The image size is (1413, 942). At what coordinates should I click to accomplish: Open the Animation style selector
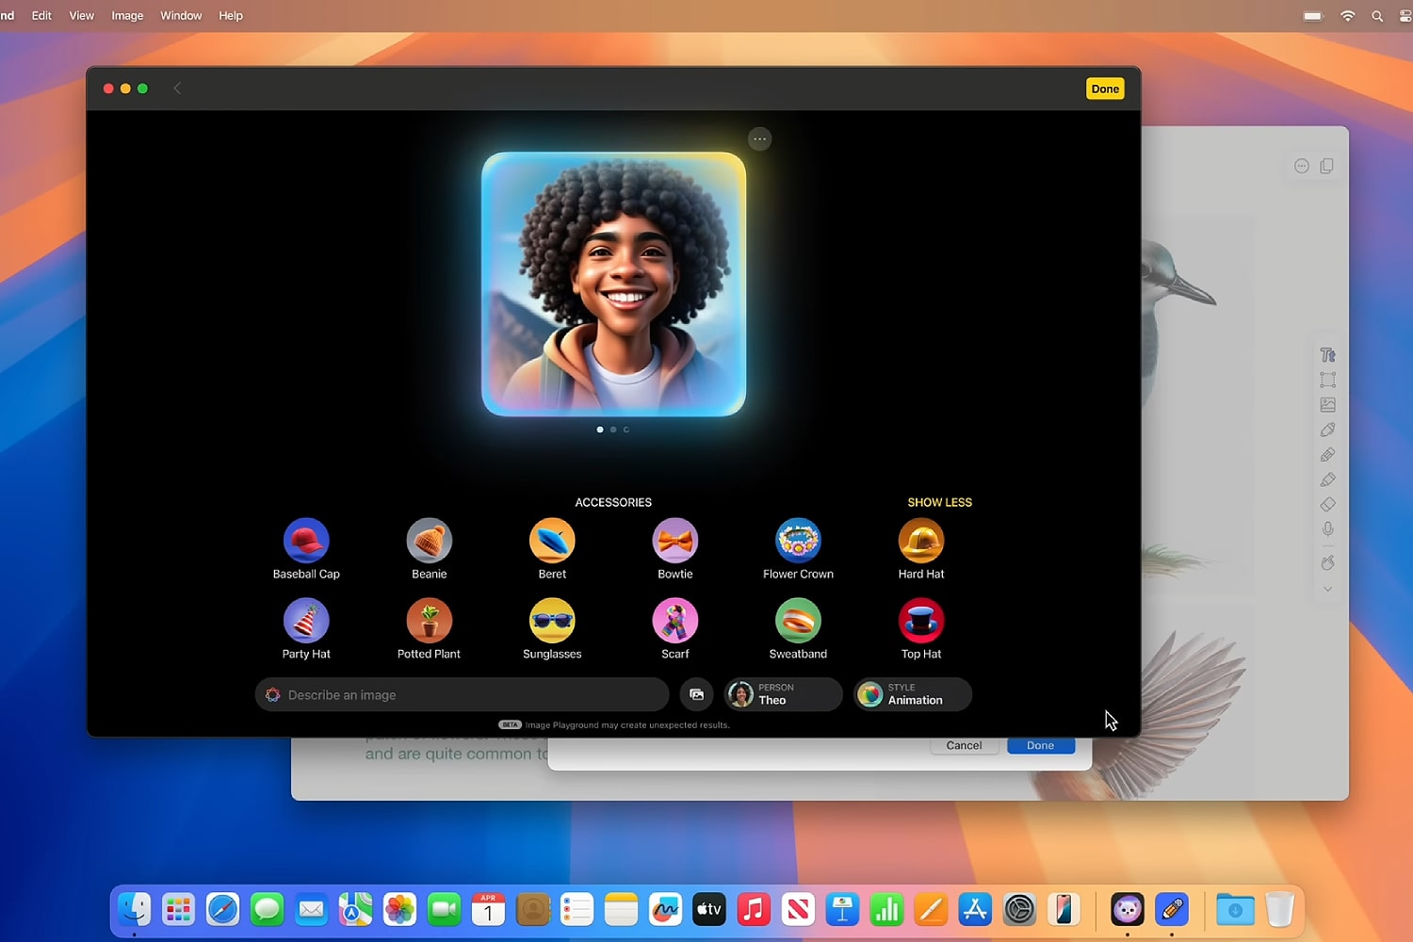911,694
